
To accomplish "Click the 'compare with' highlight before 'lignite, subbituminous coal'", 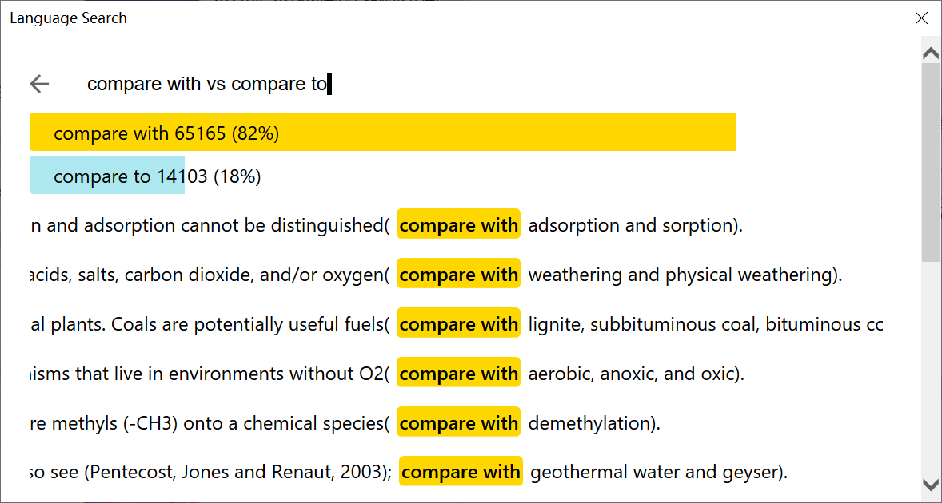I will tap(458, 324).
